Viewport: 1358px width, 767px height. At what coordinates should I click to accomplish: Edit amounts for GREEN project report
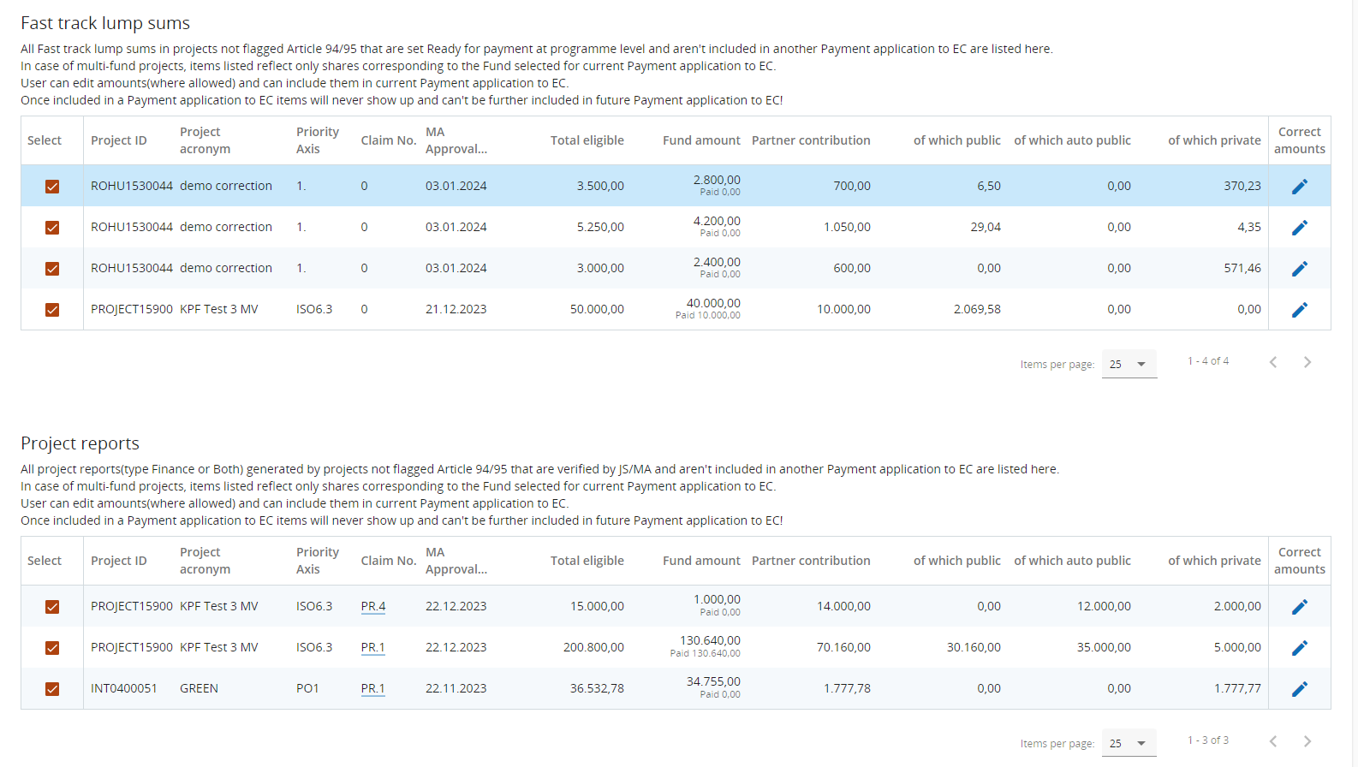coord(1299,689)
